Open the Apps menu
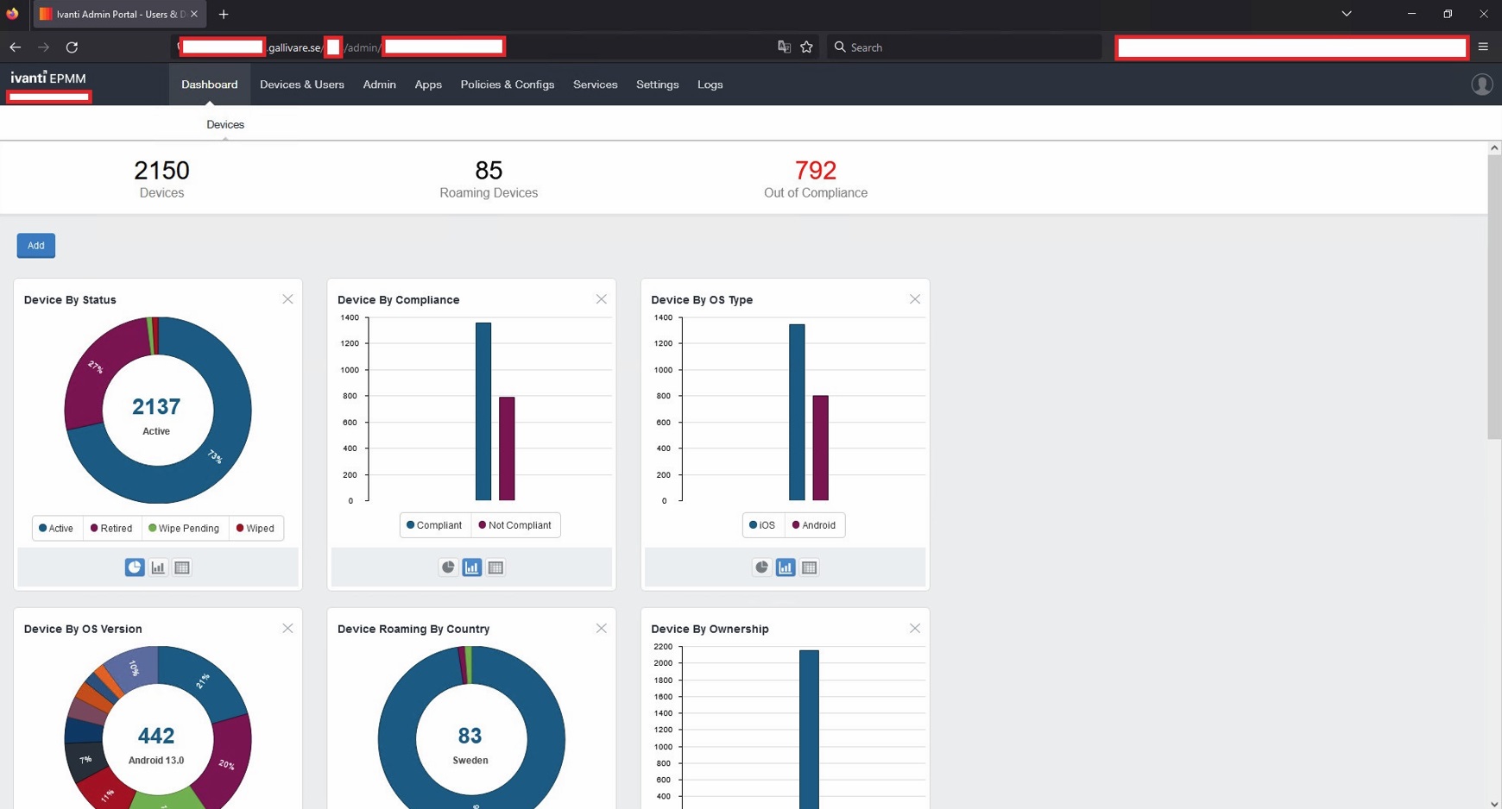 click(428, 85)
